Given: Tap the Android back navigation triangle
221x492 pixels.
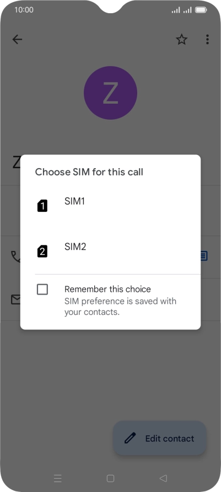Looking at the screenshot, I should [x=163, y=478].
